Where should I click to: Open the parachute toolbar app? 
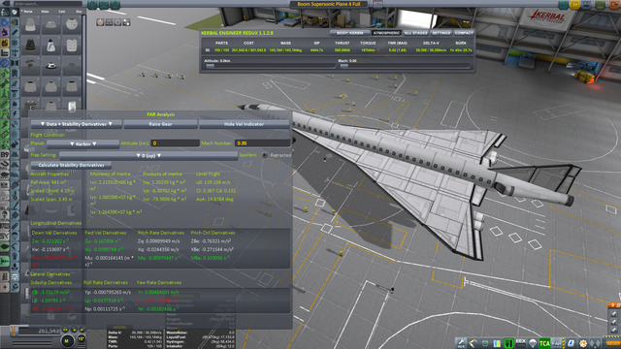click(533, 343)
